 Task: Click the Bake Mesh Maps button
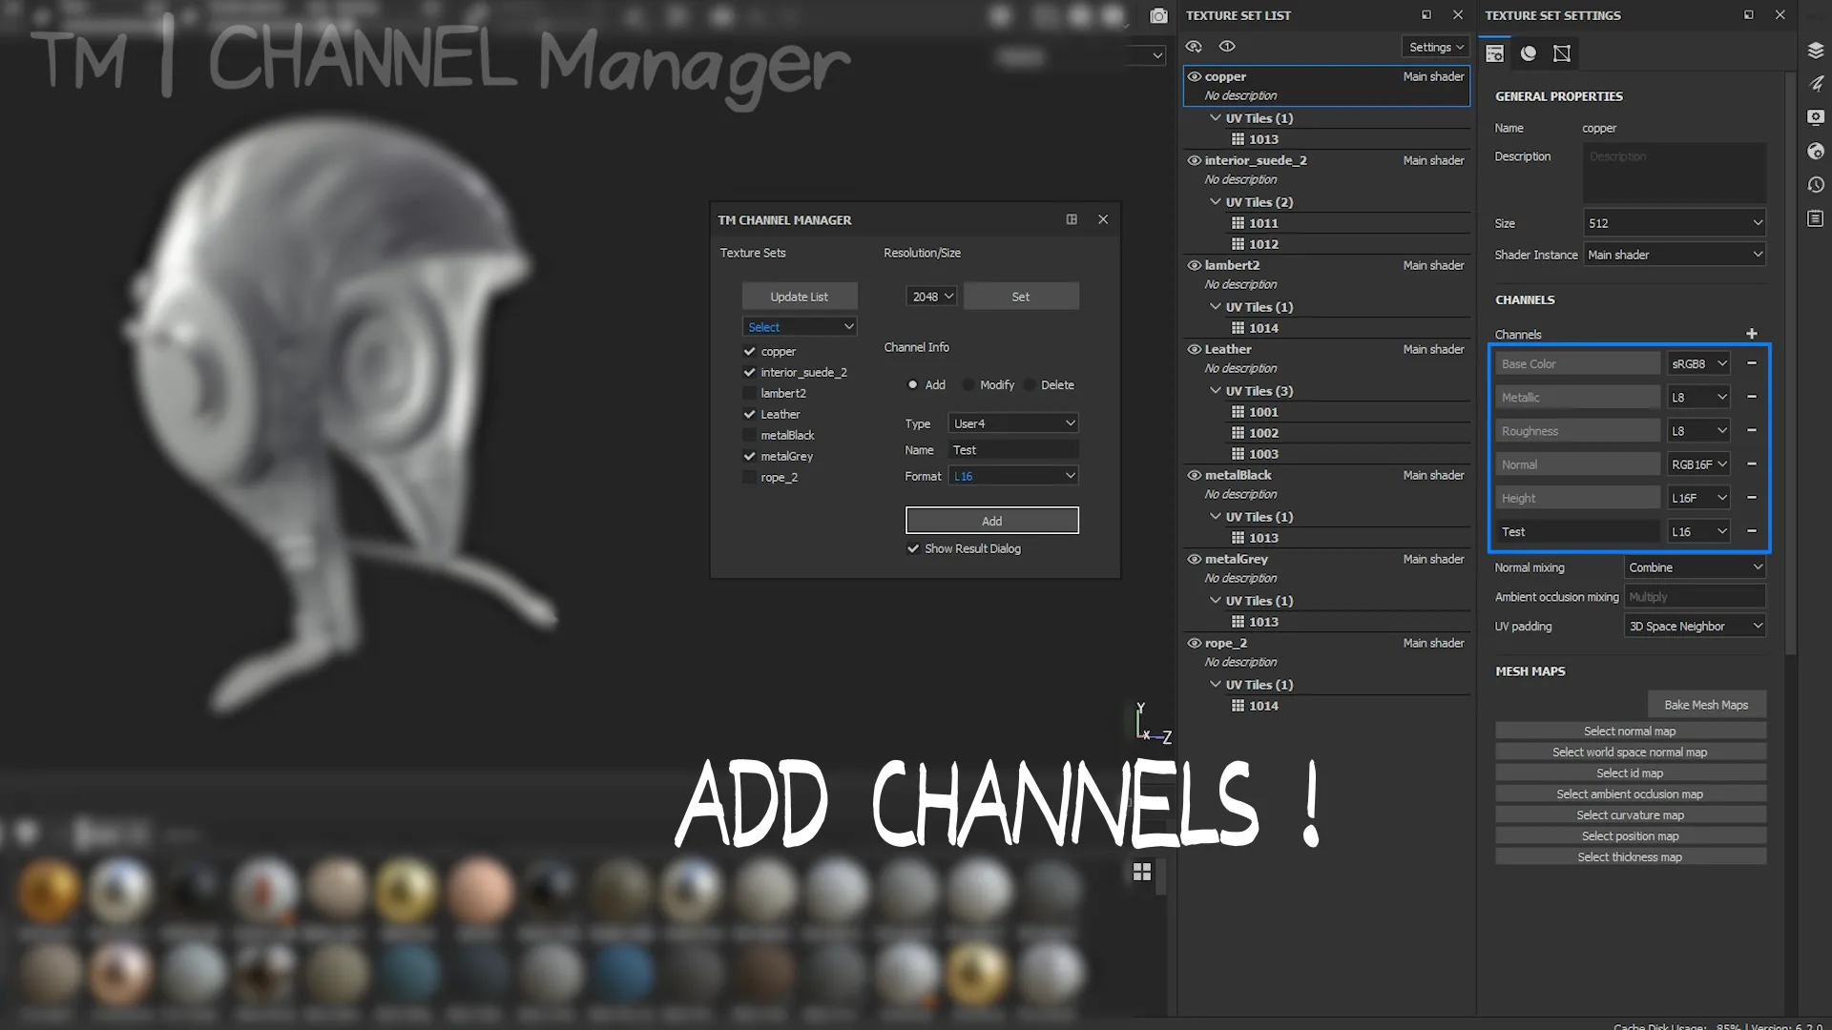(1706, 705)
